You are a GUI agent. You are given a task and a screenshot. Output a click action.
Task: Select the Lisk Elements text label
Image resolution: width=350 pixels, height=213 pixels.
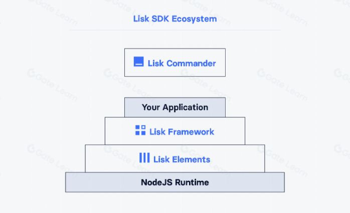point(182,159)
